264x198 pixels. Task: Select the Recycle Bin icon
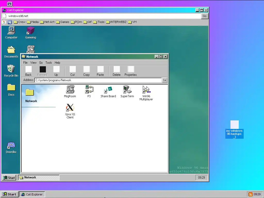11,71
